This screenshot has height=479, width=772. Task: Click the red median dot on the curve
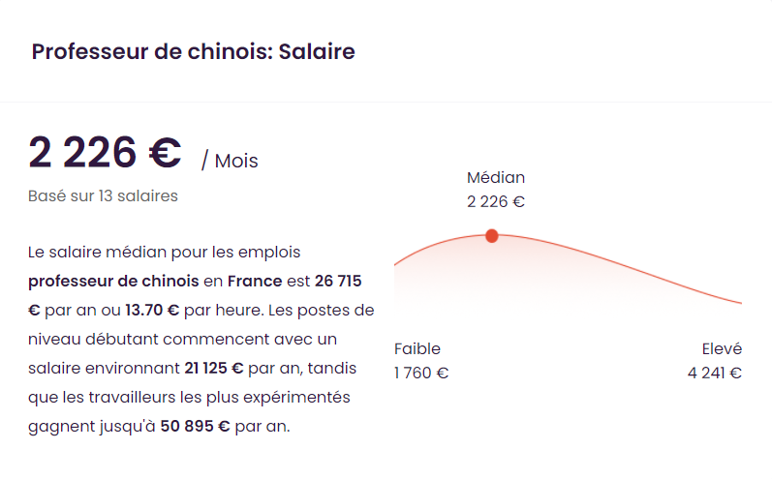coord(491,236)
